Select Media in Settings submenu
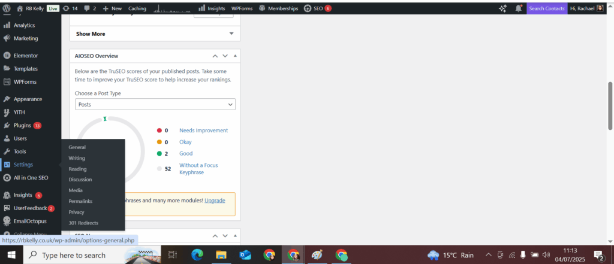 [76, 190]
